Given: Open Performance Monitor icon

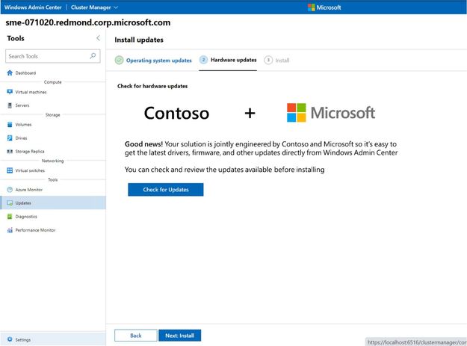Looking at the screenshot, I should 10,230.
